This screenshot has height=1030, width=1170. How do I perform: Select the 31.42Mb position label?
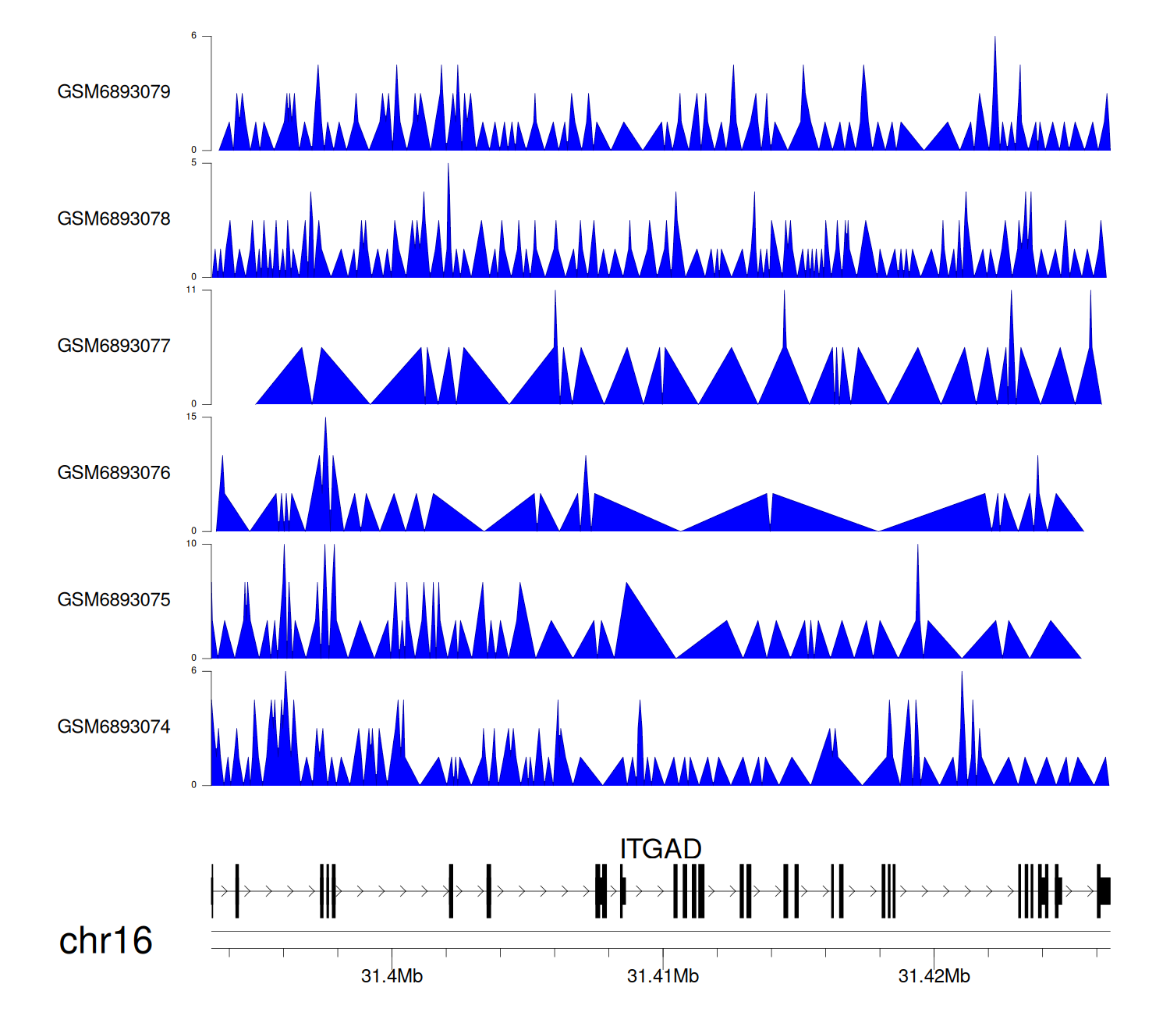[934, 976]
